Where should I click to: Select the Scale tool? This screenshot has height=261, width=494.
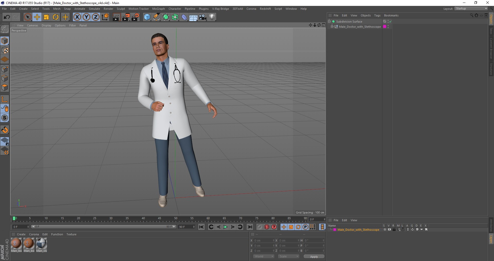click(46, 17)
